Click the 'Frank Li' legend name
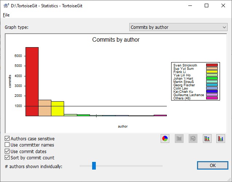 click(180, 72)
